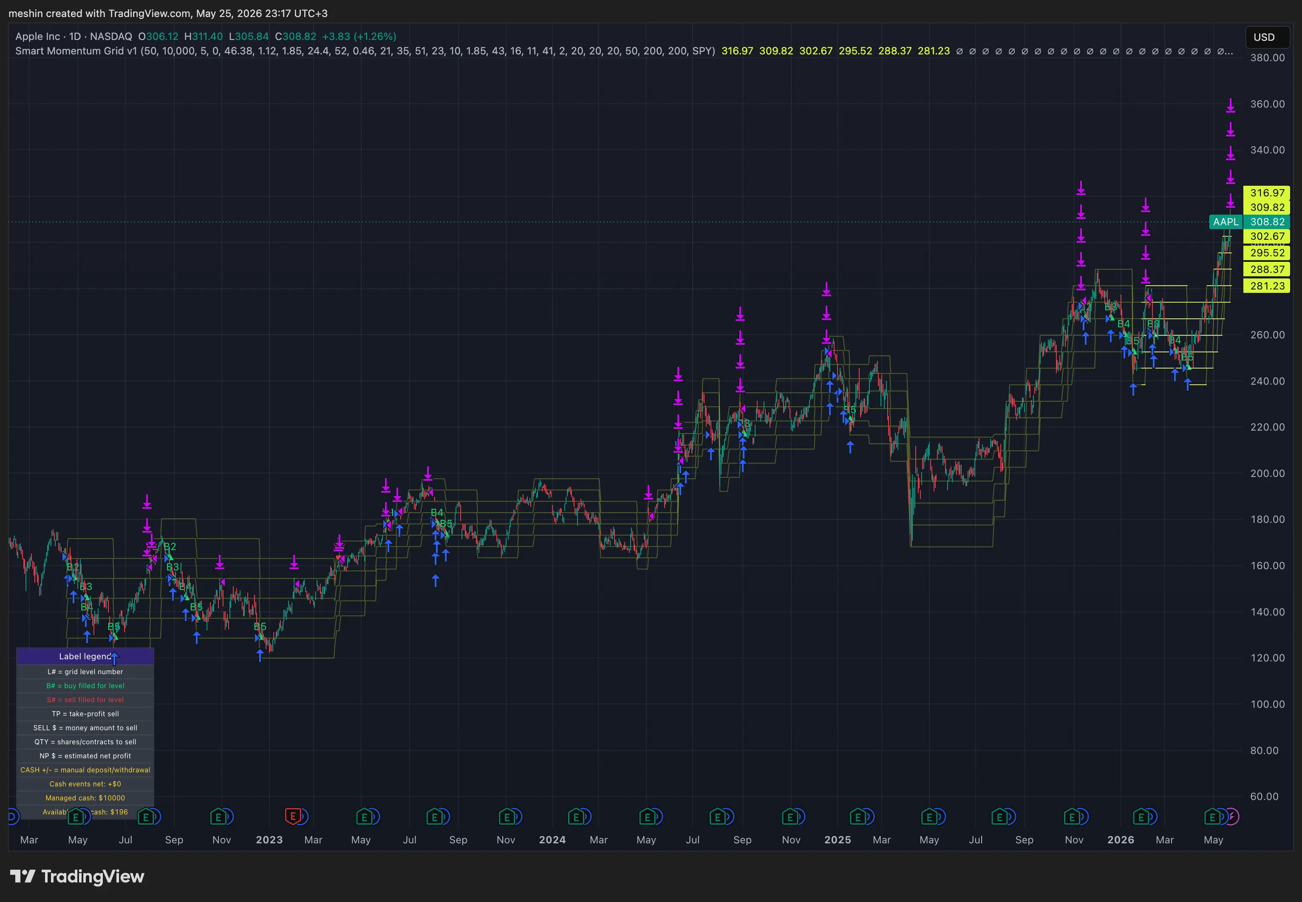Screen dimensions: 1302x902
Task: Open the earnings marker above May 2026
Action: (x=1212, y=817)
